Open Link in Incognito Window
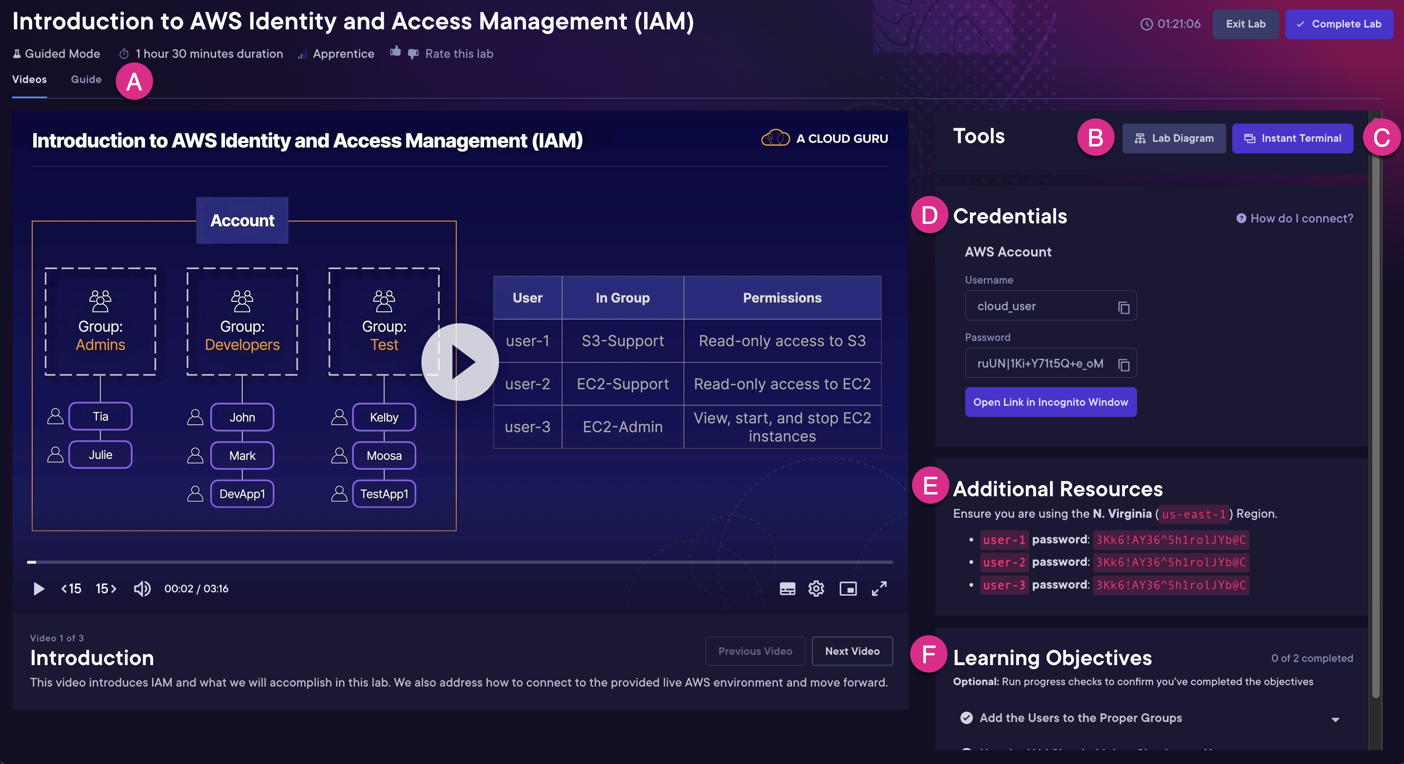1404x764 pixels. tap(1051, 403)
